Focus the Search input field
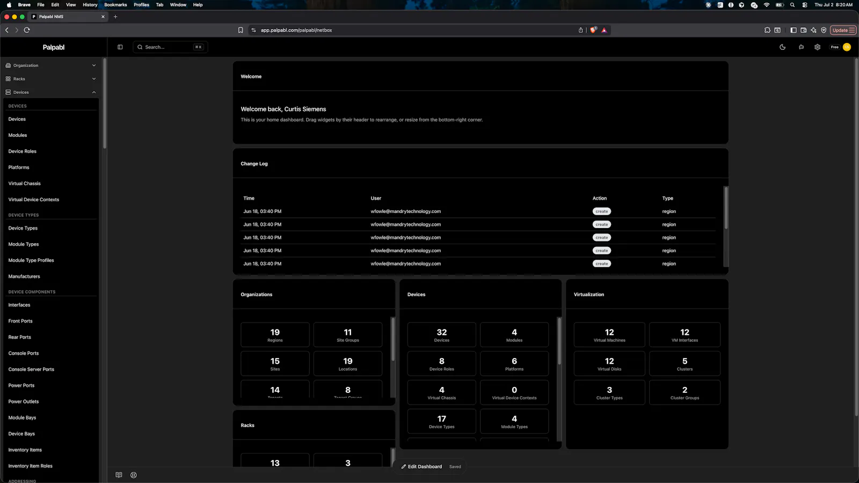 (170, 47)
